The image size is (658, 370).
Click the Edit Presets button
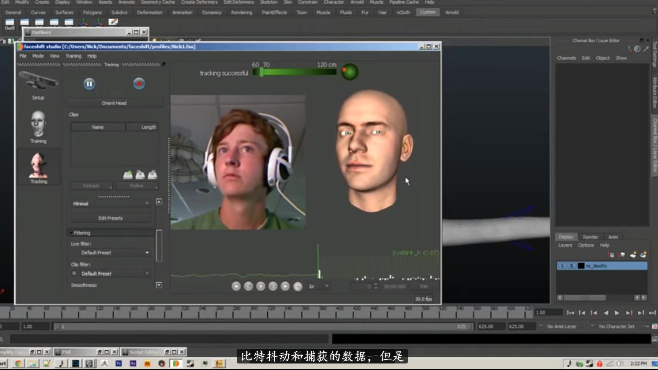point(110,218)
